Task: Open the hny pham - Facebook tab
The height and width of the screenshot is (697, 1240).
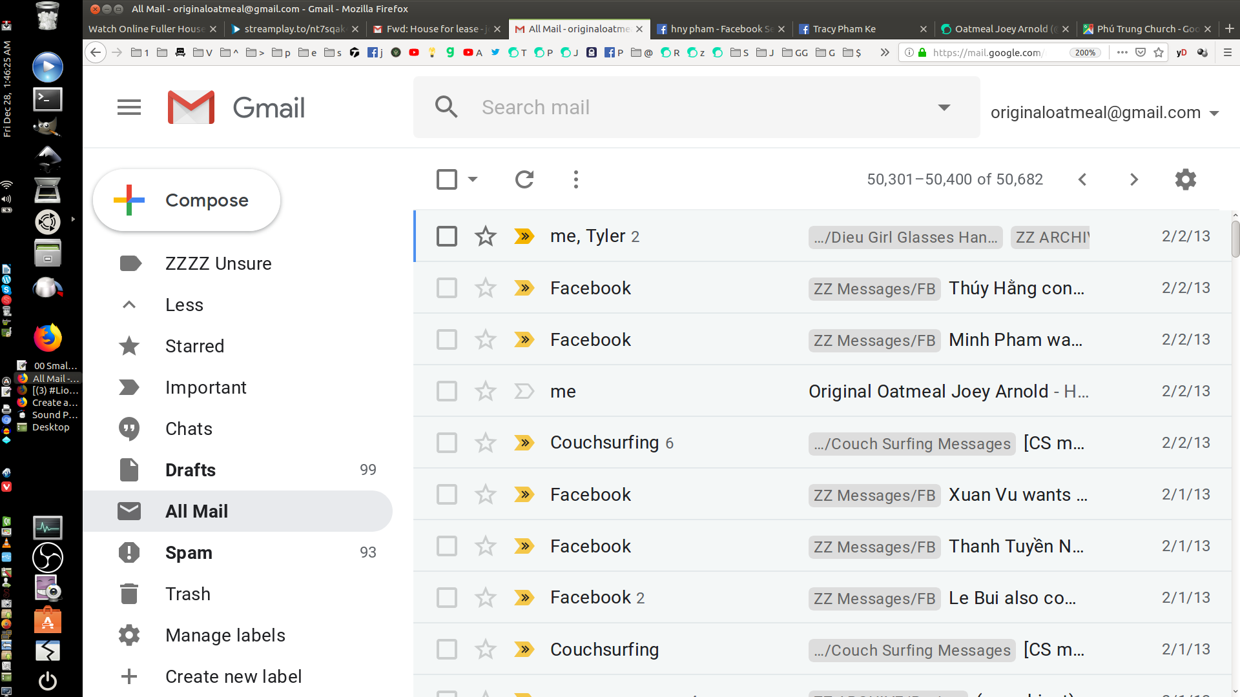Action: pos(717,29)
